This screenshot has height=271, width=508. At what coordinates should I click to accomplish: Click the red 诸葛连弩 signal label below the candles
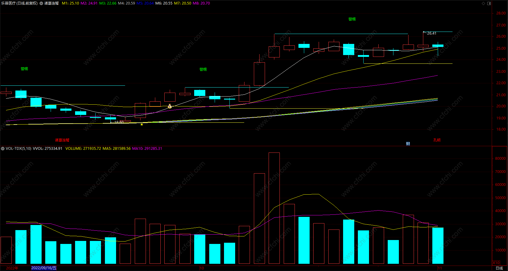[x=62, y=140]
